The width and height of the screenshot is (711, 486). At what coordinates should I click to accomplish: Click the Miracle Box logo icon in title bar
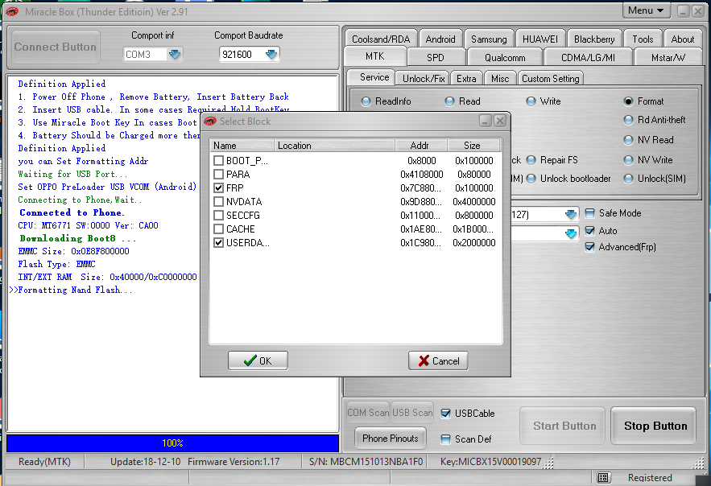tap(12, 11)
